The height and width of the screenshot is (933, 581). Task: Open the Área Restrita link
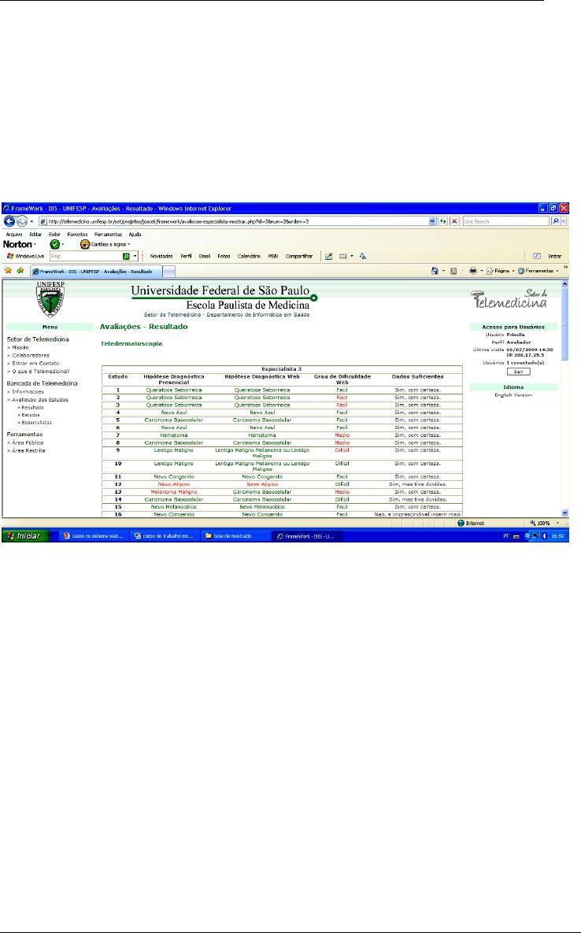tap(28, 450)
